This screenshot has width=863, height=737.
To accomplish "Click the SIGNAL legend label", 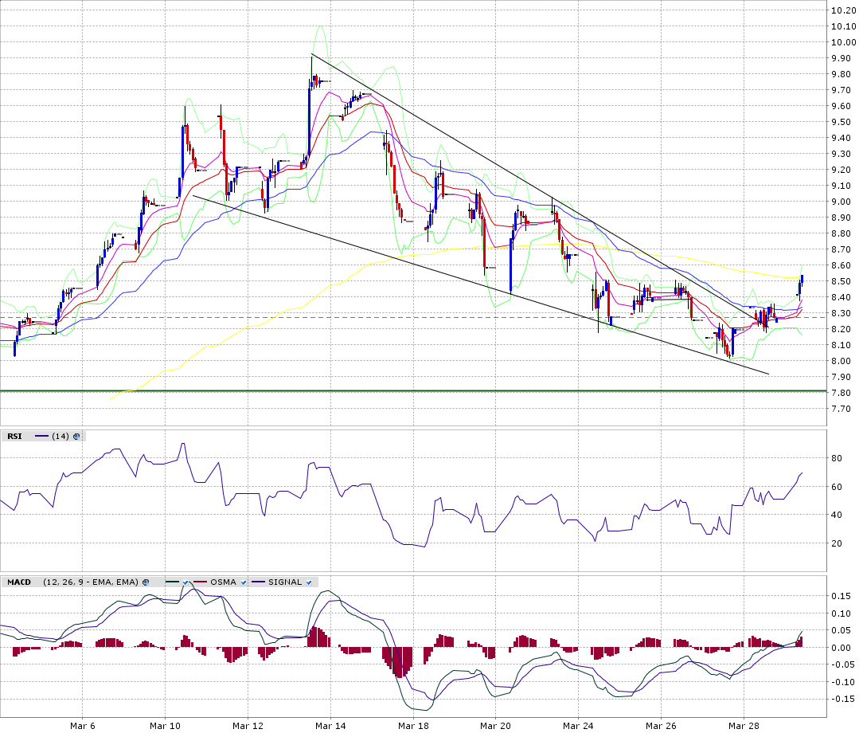I will 284,582.
